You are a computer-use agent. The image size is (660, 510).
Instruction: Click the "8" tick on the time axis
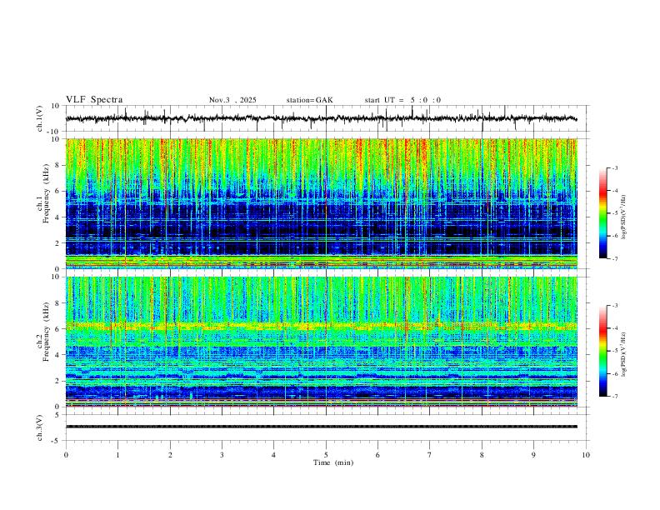point(482,455)
